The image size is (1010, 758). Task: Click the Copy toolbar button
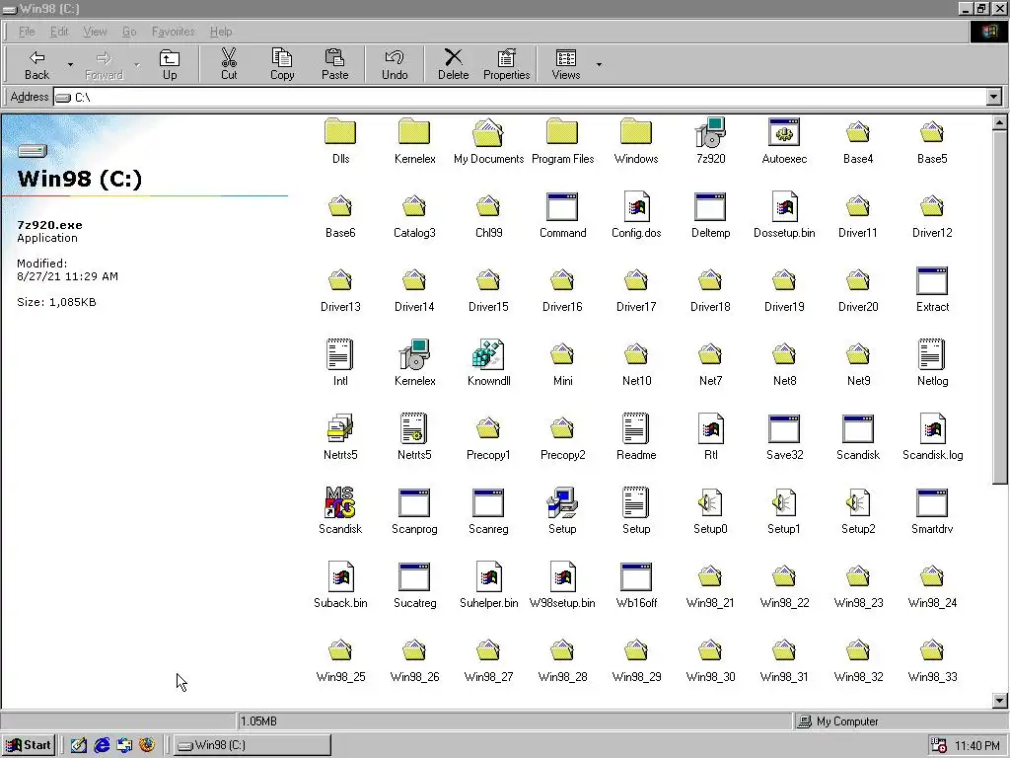(x=281, y=64)
